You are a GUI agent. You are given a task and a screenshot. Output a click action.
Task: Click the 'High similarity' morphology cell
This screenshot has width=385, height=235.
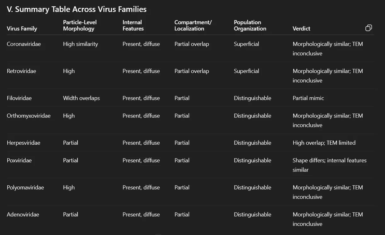(80, 44)
